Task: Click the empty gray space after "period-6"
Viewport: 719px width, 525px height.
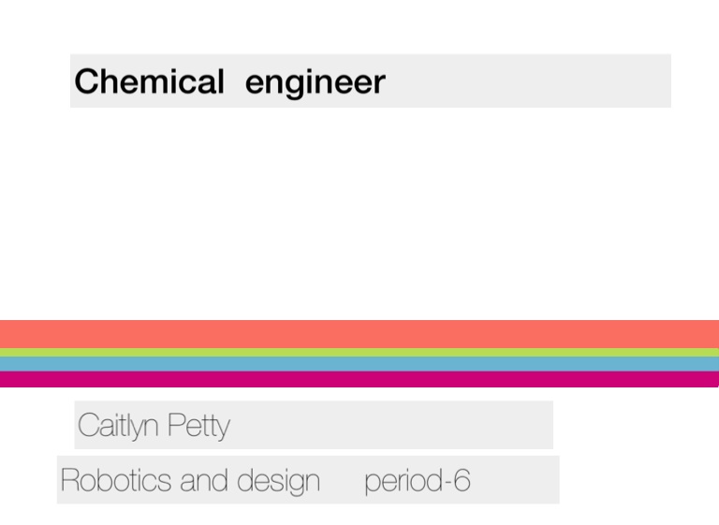Action: (x=515, y=480)
